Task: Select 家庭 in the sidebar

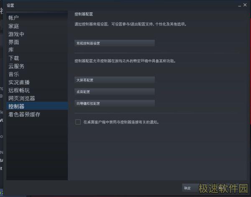Action: 14,26
